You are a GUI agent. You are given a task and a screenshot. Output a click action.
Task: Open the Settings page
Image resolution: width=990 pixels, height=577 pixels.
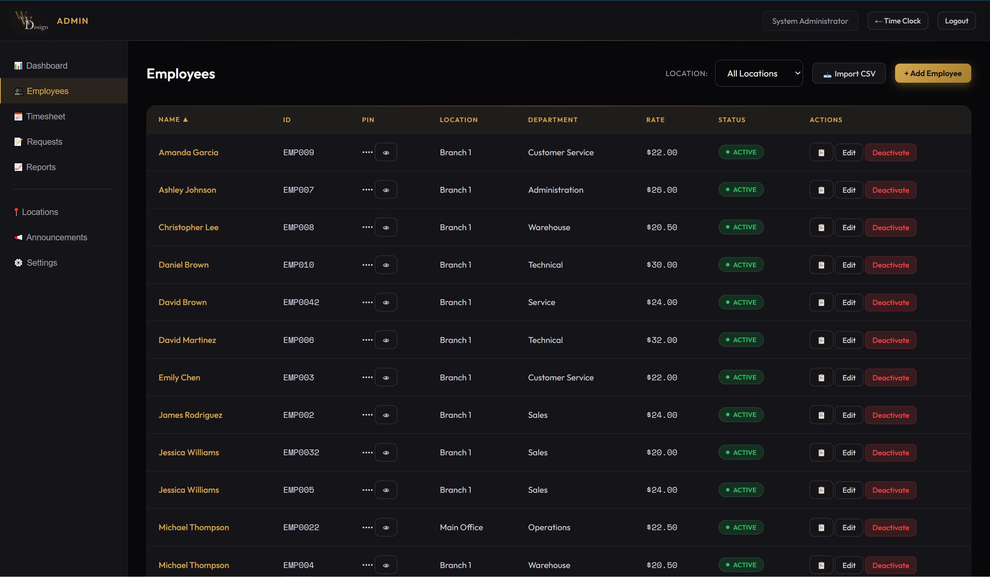(x=42, y=263)
